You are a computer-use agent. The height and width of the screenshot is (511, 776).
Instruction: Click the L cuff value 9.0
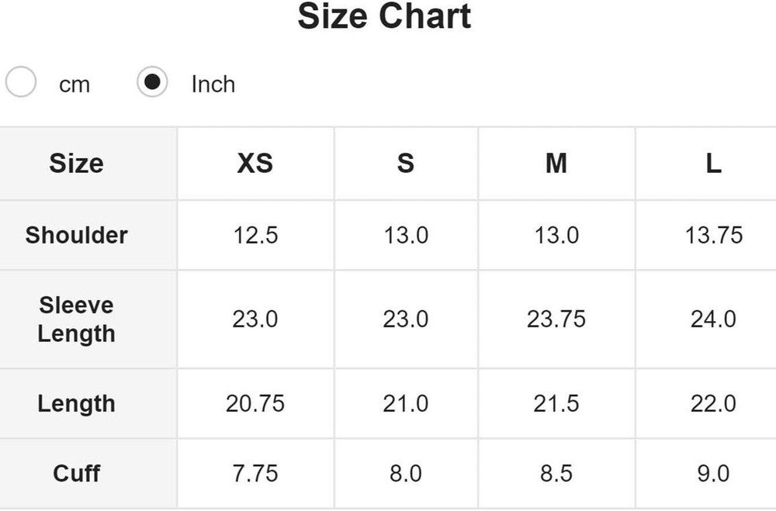713,473
